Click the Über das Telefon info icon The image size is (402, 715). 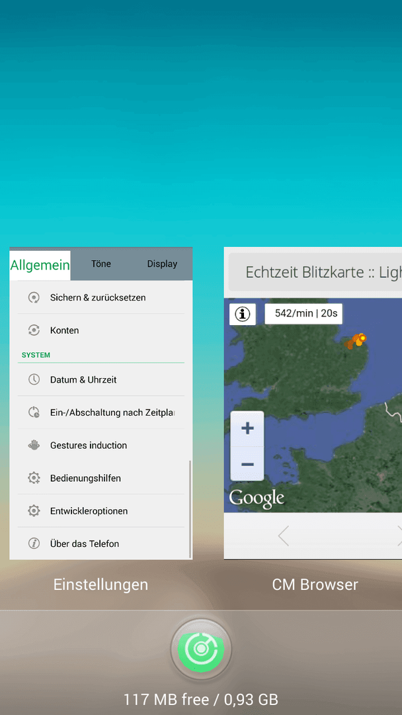34,544
